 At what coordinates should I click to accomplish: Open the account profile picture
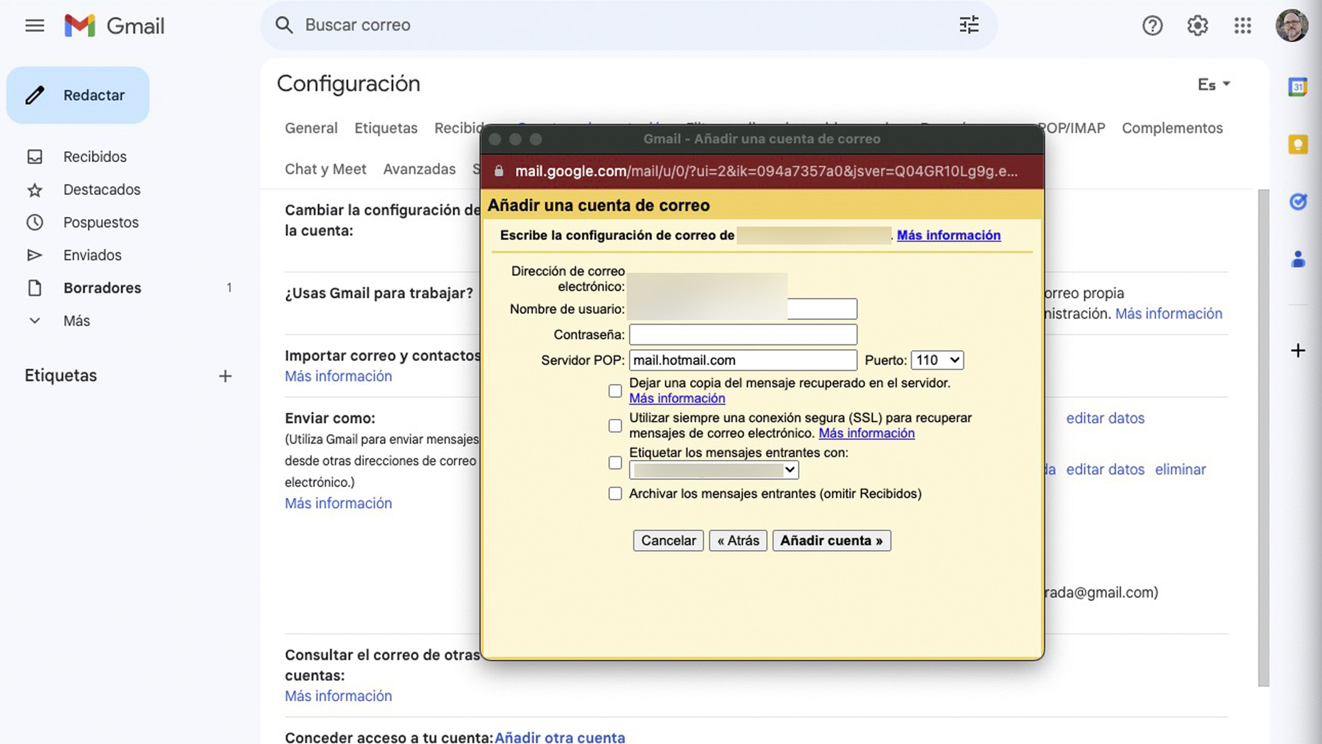1292,25
